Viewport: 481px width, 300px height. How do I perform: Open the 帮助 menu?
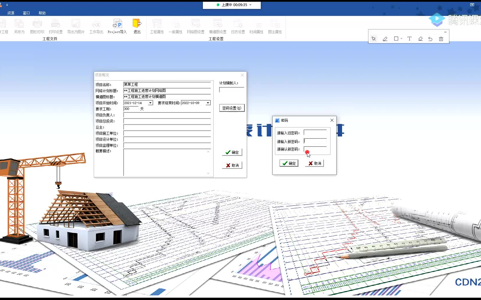(42, 13)
